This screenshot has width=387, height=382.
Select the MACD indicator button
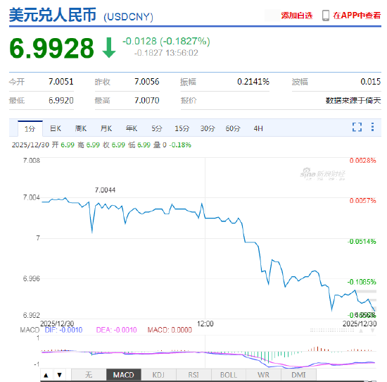click(124, 375)
